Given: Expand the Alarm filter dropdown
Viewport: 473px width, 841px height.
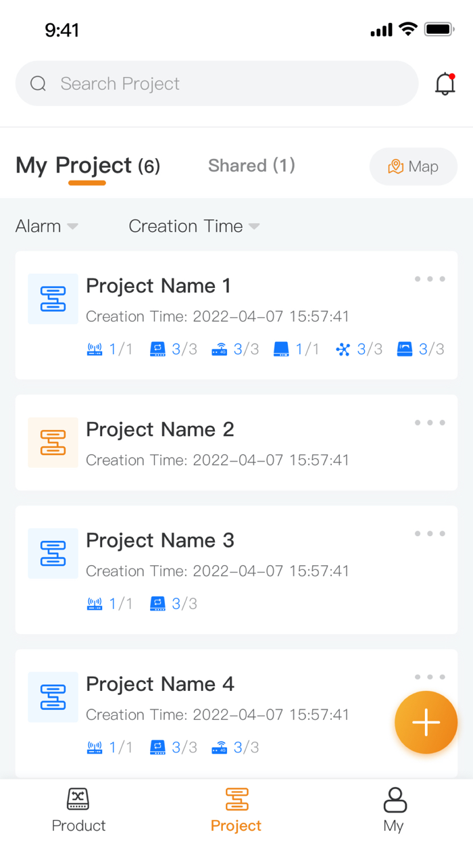Looking at the screenshot, I should coord(47,226).
